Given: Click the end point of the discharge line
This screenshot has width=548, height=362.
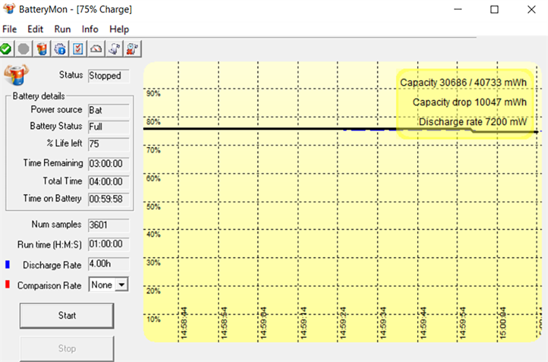Looking at the screenshot, I should coord(536,132).
